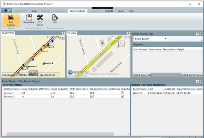Open the Barrier Analysis Tool panel dropdown

pos(197,34)
